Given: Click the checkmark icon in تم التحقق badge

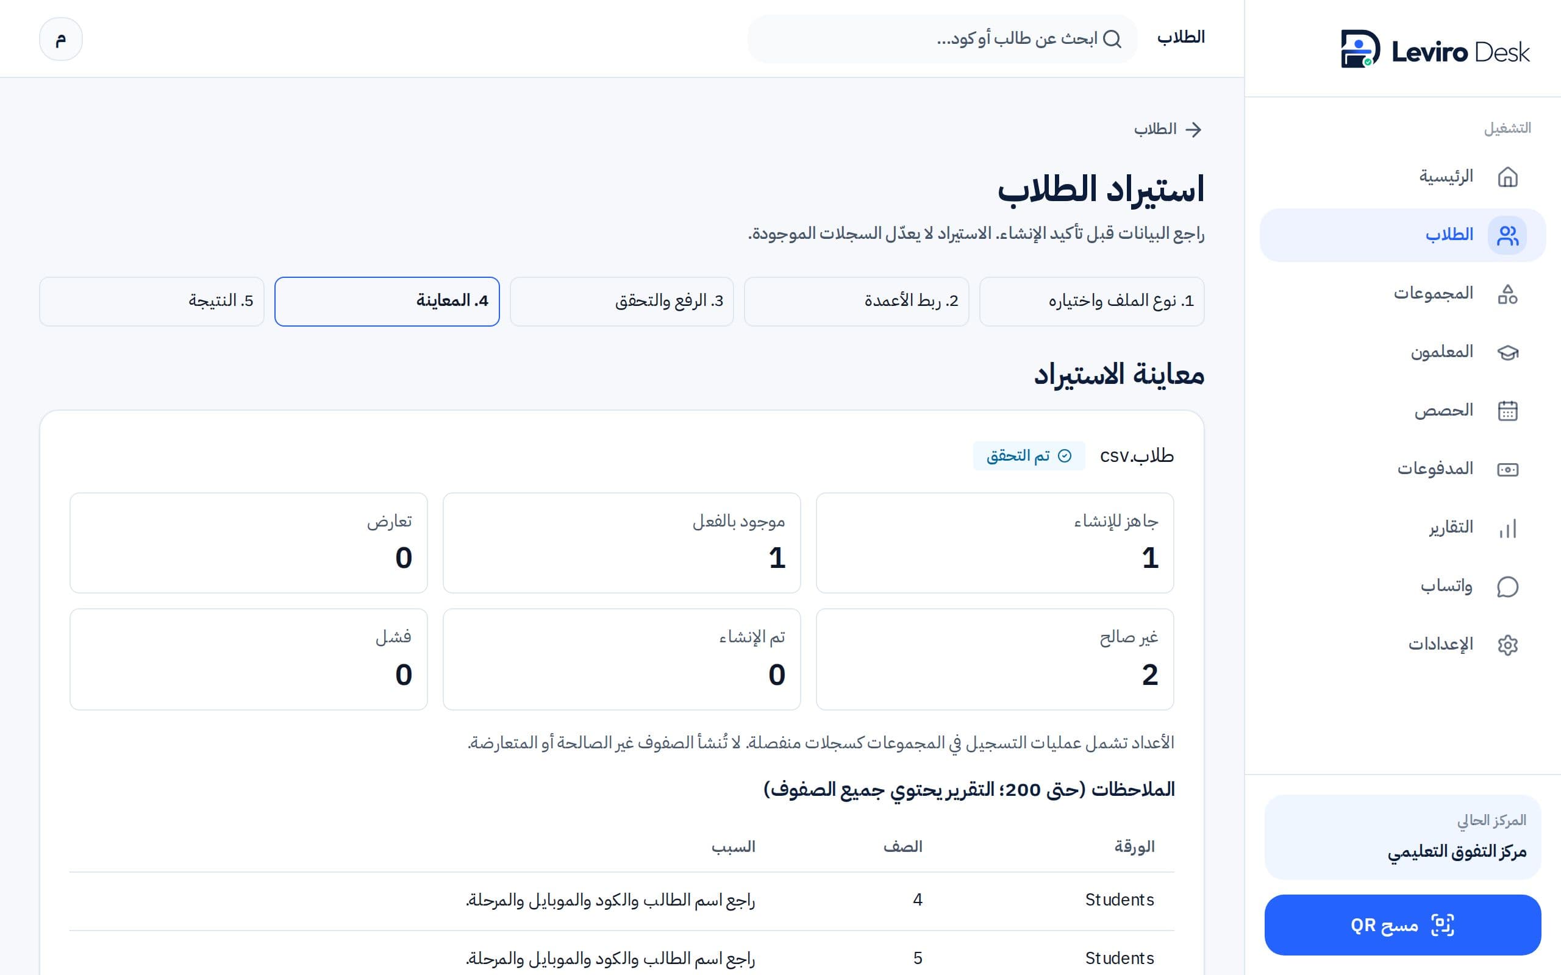Looking at the screenshot, I should point(1065,456).
